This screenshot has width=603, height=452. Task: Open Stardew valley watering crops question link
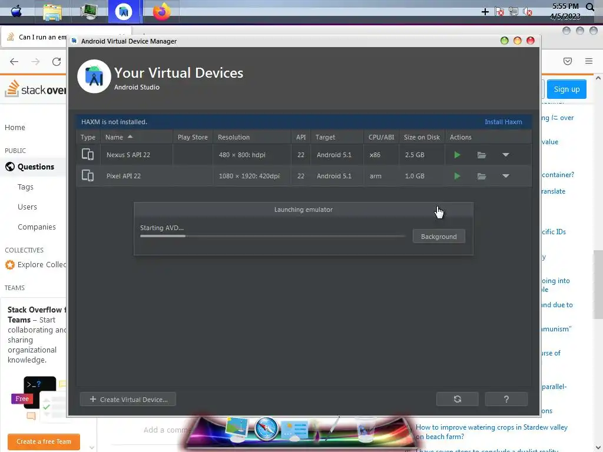pyautogui.click(x=492, y=432)
